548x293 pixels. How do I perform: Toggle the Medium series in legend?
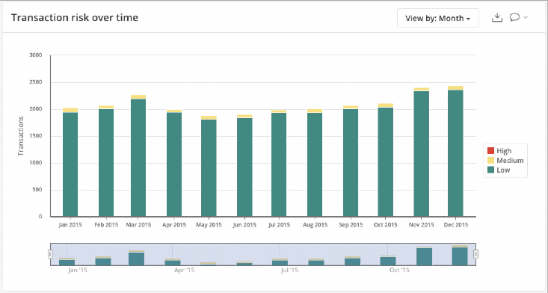click(505, 160)
